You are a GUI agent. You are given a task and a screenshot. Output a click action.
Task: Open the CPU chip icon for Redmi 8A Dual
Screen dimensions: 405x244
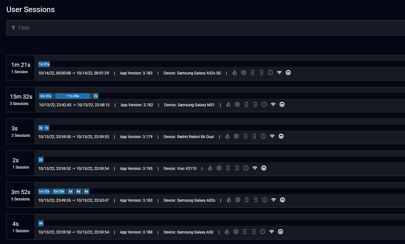pos(236,136)
